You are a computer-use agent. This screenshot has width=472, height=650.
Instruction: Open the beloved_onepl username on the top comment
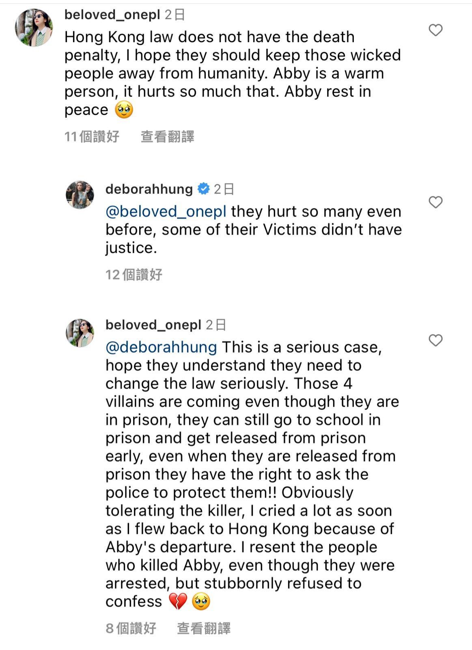(112, 15)
